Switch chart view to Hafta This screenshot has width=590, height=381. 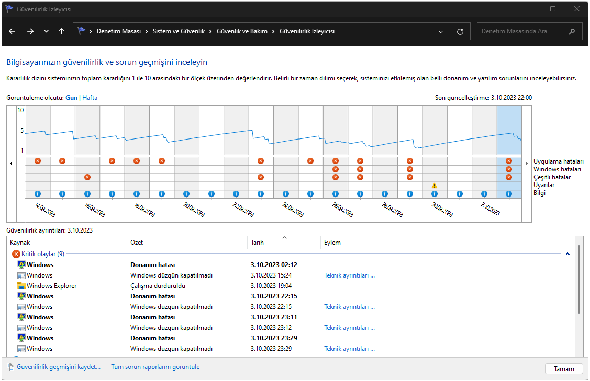click(x=90, y=98)
